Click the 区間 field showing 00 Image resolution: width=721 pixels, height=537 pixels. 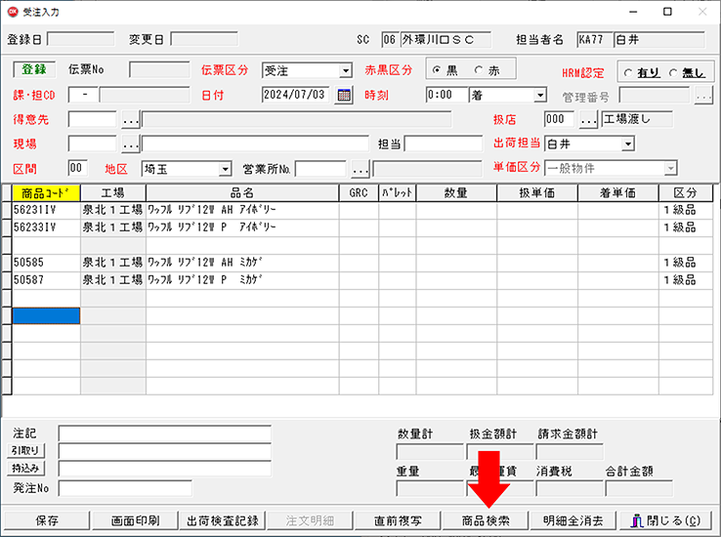pos(78,168)
